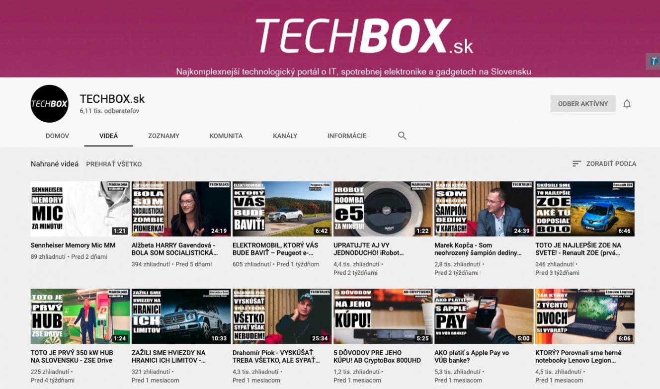Click '394 zhliadnutí • Pred 5 dňami' text
Screen dimensions: 660x389
click(x=172, y=264)
